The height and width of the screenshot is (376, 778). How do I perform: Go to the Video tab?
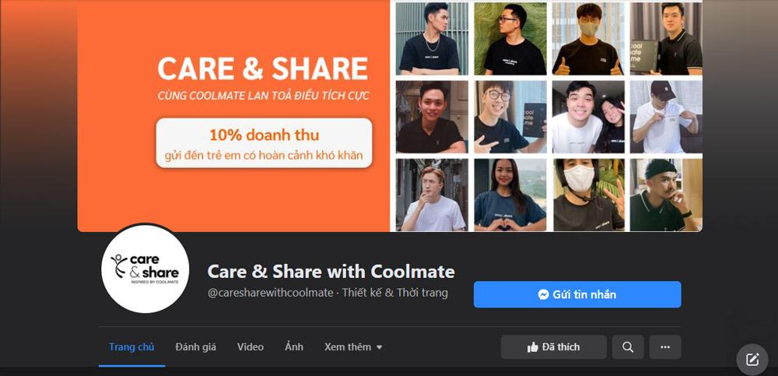[x=250, y=347]
